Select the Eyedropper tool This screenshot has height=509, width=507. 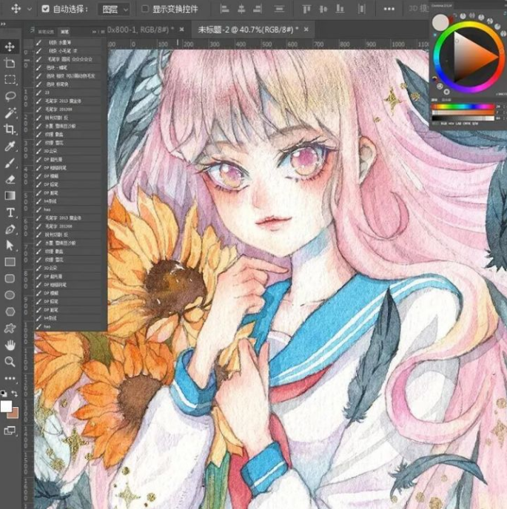10,146
